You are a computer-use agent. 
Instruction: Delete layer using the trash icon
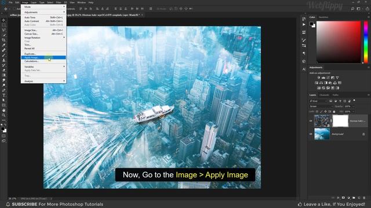(364, 198)
